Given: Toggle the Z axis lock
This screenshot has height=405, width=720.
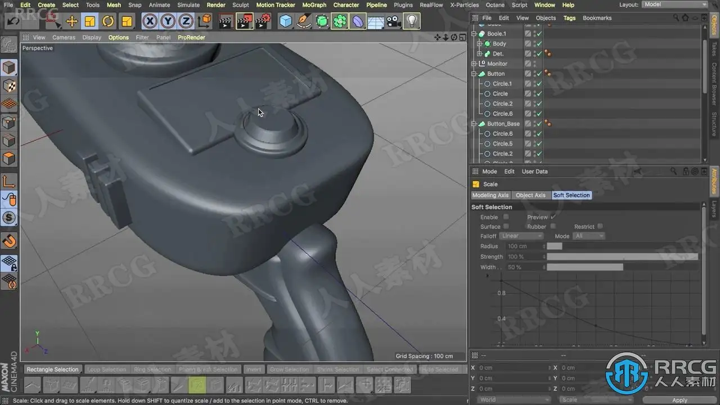Looking at the screenshot, I should pos(186,21).
